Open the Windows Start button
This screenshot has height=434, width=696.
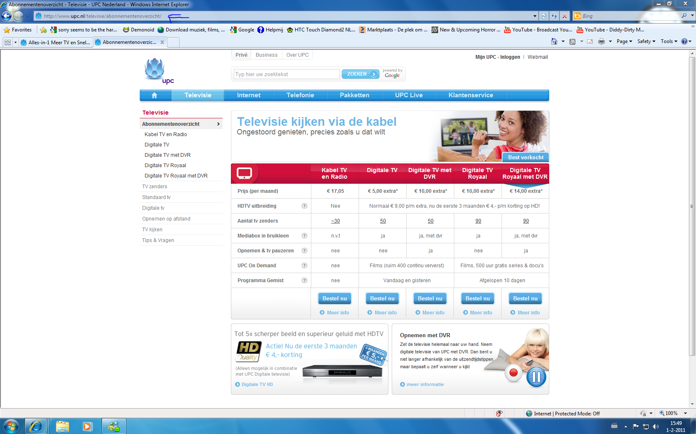coord(11,426)
